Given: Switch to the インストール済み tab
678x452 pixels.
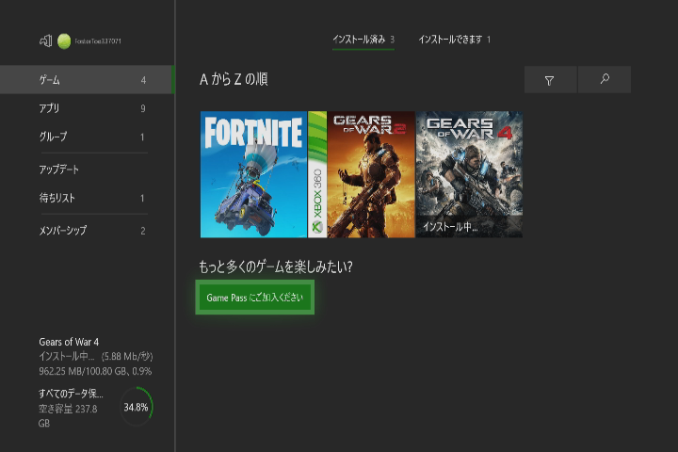Looking at the screenshot, I should (x=363, y=40).
